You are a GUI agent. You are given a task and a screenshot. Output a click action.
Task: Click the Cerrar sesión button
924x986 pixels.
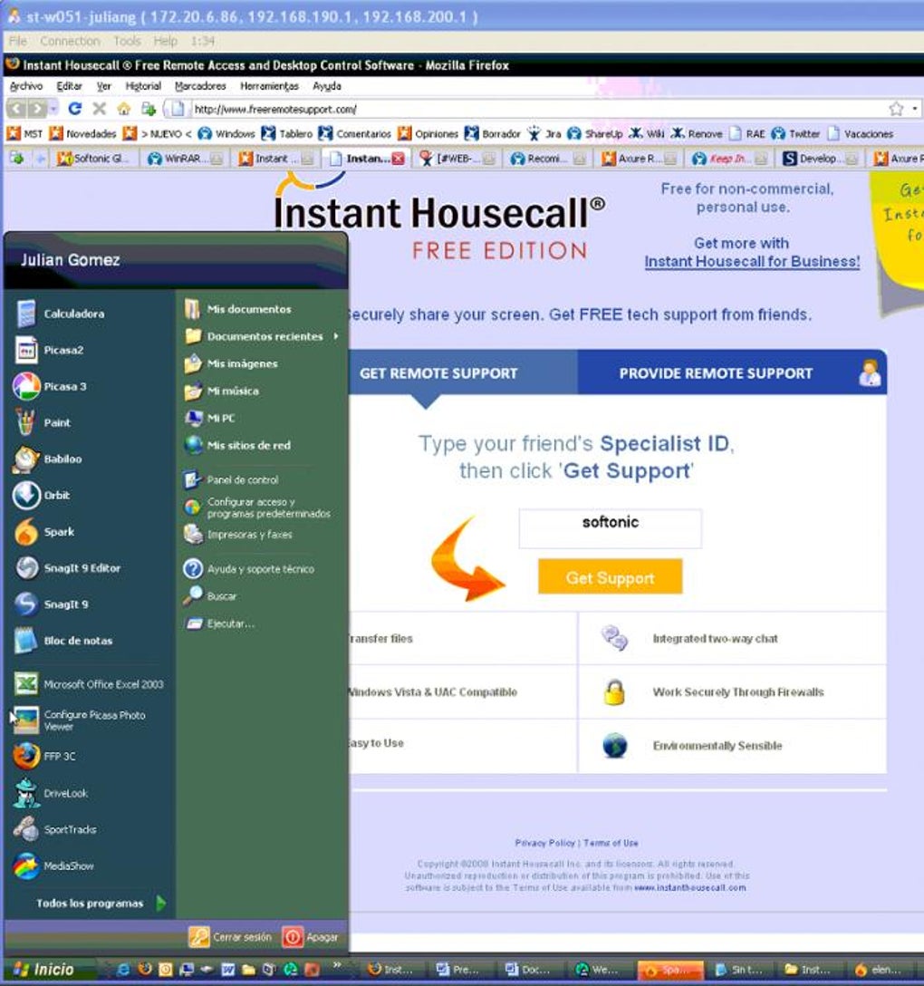230,937
